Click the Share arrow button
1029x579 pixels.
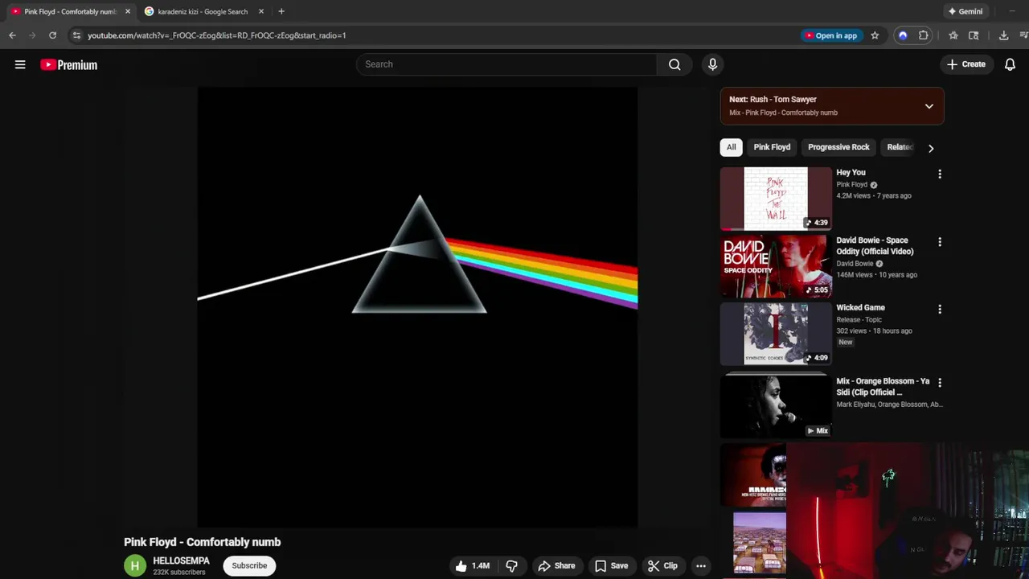point(556,565)
